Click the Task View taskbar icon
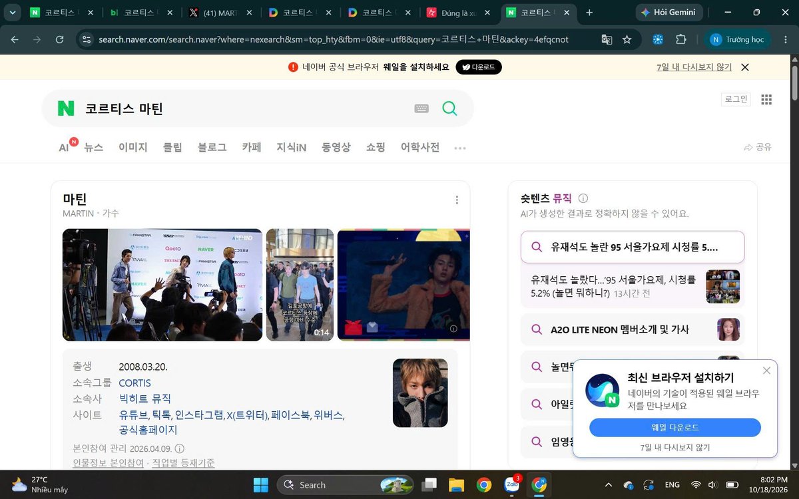The width and height of the screenshot is (799, 499). coord(429,484)
